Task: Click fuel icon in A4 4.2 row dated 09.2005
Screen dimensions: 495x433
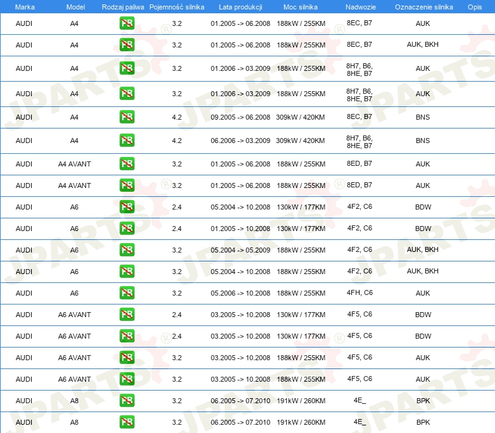Action: tap(127, 117)
